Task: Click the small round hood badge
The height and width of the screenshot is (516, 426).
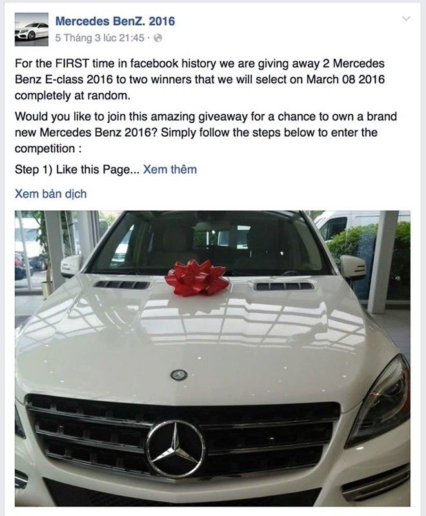Action: click(179, 375)
